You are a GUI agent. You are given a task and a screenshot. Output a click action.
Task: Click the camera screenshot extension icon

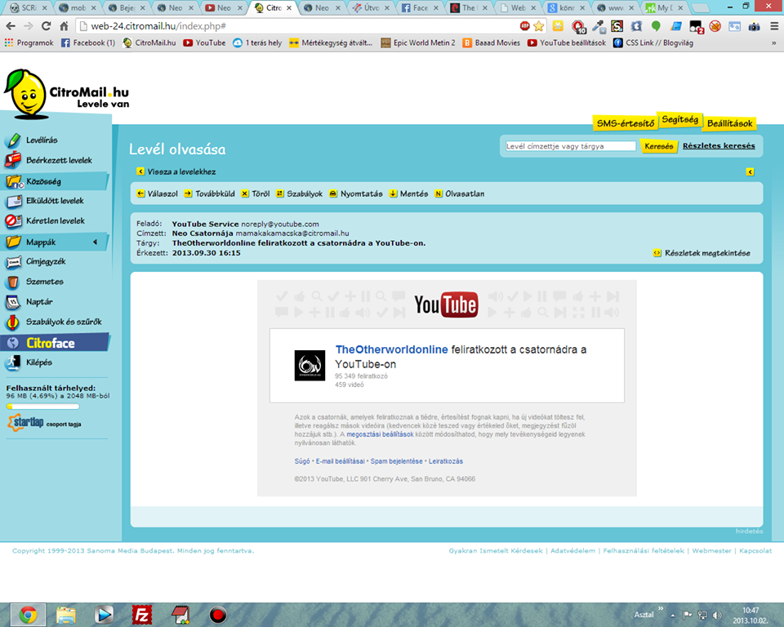755,26
